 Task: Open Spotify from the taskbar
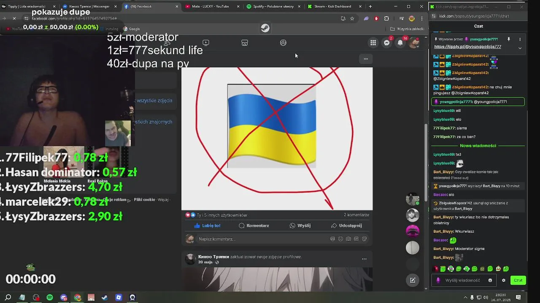point(50,298)
